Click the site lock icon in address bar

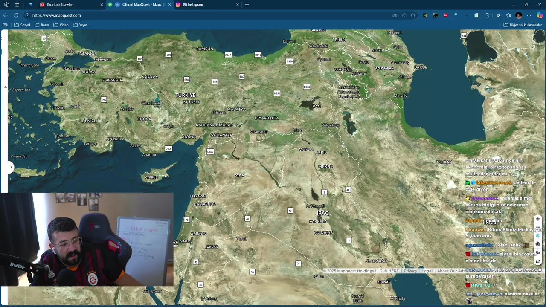pos(27,15)
